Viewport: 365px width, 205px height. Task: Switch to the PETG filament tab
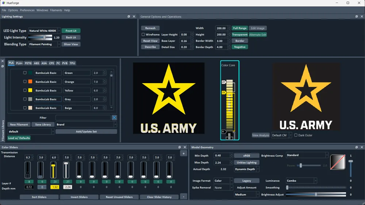tap(28, 63)
